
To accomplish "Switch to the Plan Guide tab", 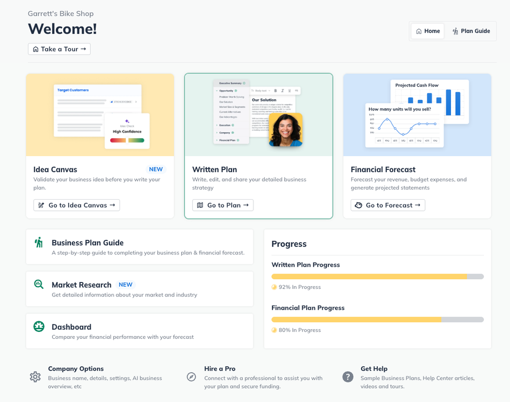I will (471, 31).
